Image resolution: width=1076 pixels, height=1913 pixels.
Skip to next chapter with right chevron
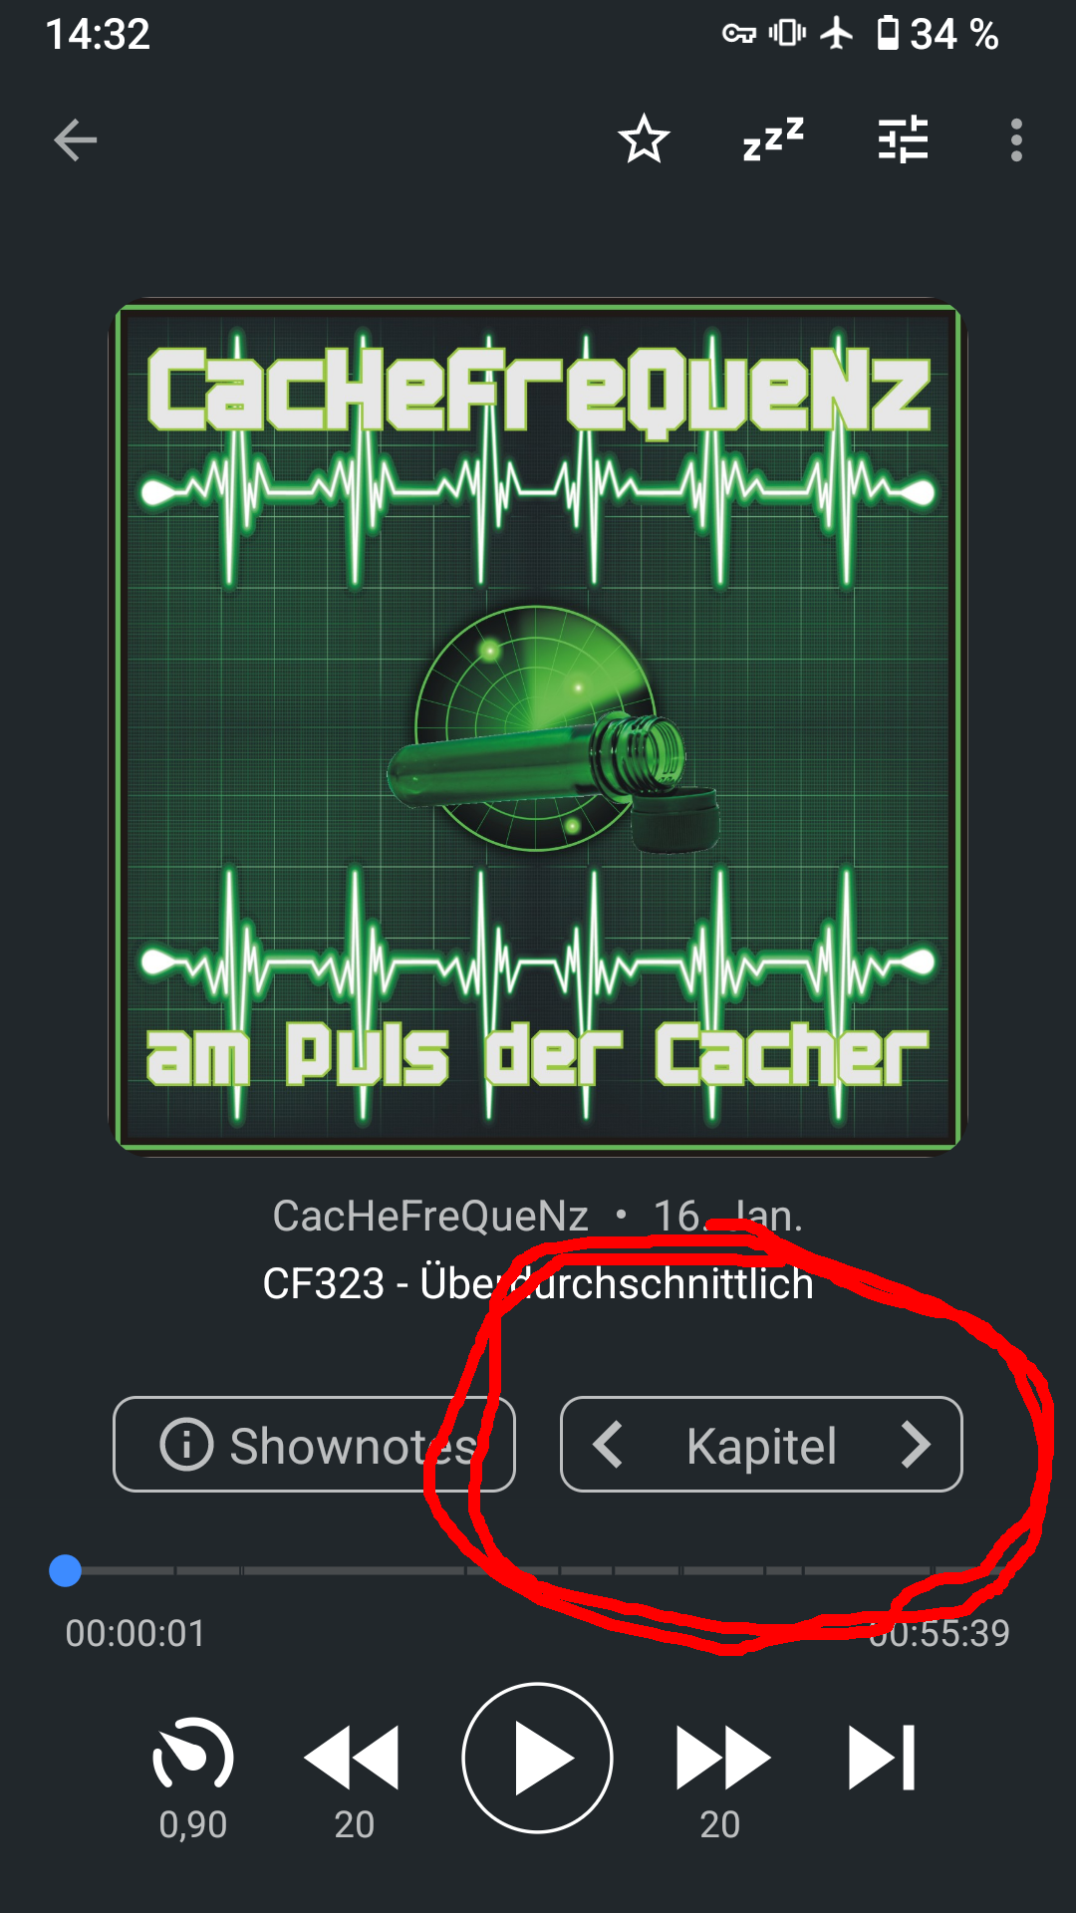(916, 1445)
